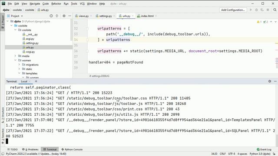The width and height of the screenshot is (278, 156).
Task: Click fold marker on line 32
Action: [87, 29]
